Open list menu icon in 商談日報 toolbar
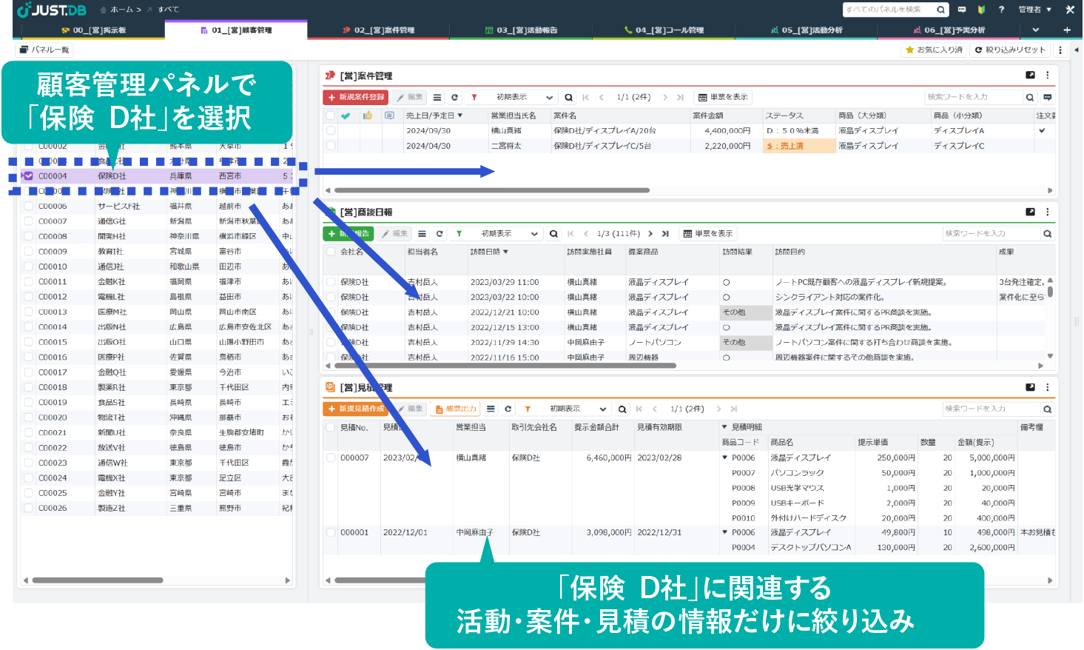 pos(422,233)
